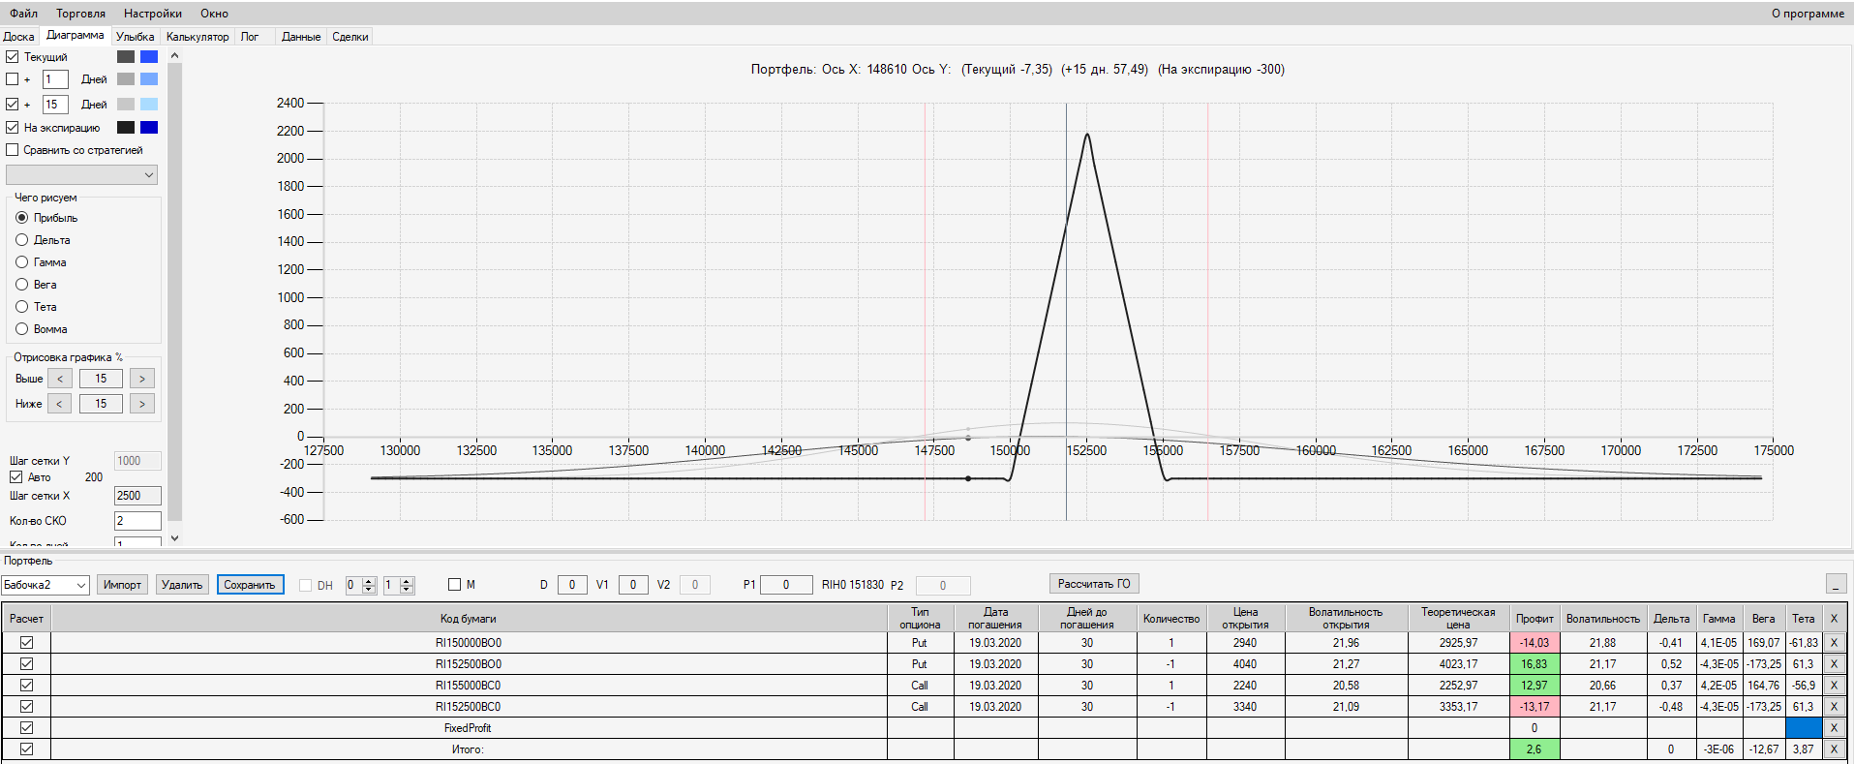Click the Количество column header
Viewport: 1854px width, 764px height.
pyautogui.click(x=1171, y=619)
